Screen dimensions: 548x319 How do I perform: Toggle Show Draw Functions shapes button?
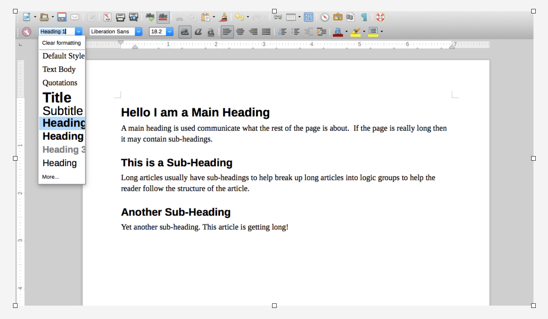tap(309, 17)
